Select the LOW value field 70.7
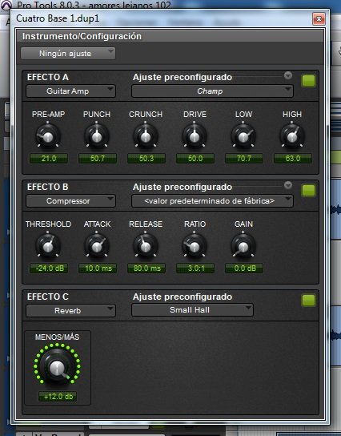The height and width of the screenshot is (436, 341). tap(244, 159)
